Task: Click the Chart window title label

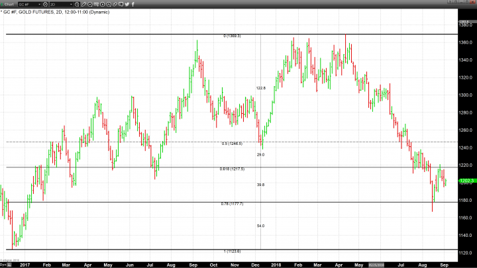Action: pyautogui.click(x=9, y=4)
